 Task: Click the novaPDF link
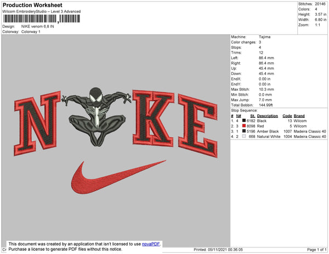[x=151, y=244]
